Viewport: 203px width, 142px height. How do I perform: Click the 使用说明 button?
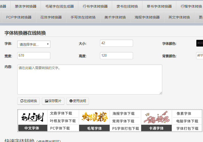point(78,101)
